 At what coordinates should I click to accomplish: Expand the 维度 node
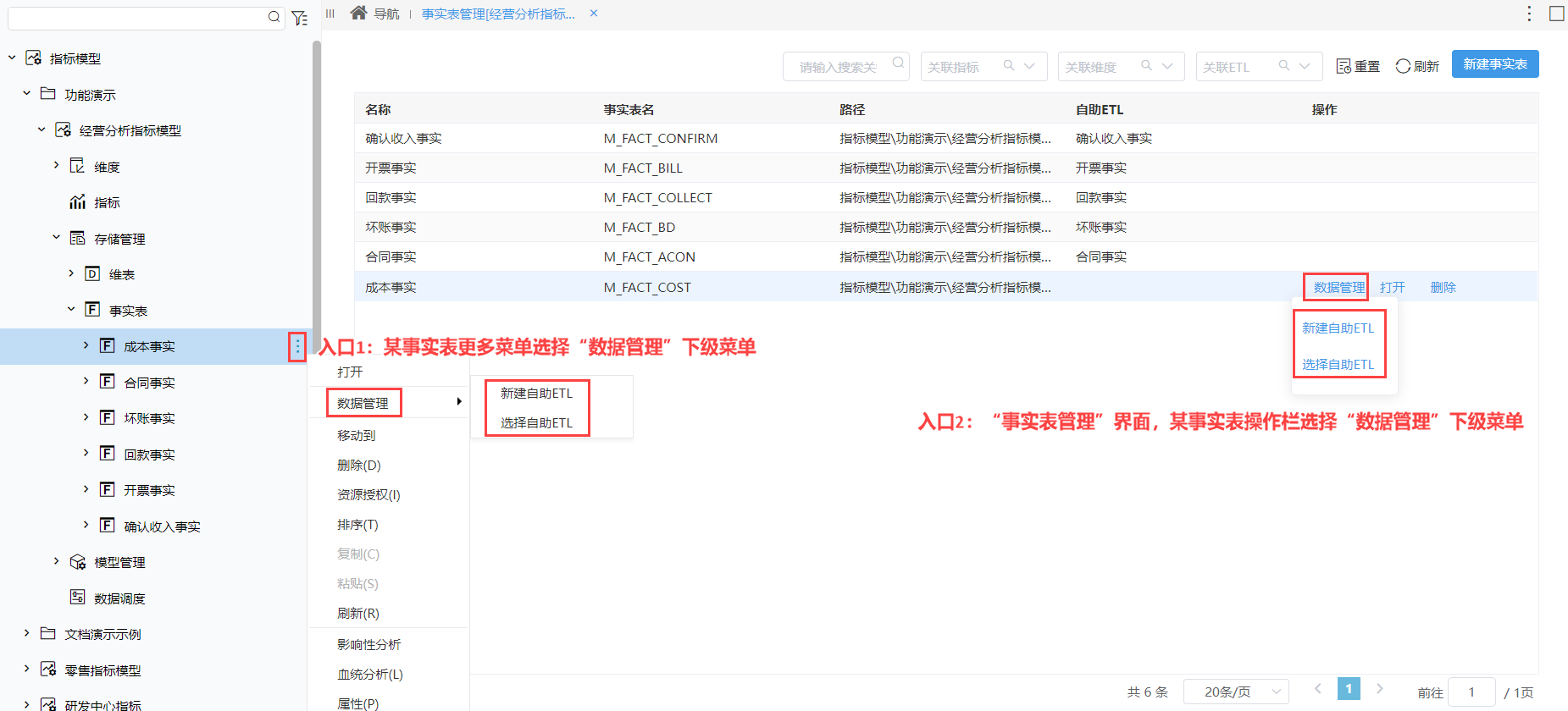tap(57, 165)
